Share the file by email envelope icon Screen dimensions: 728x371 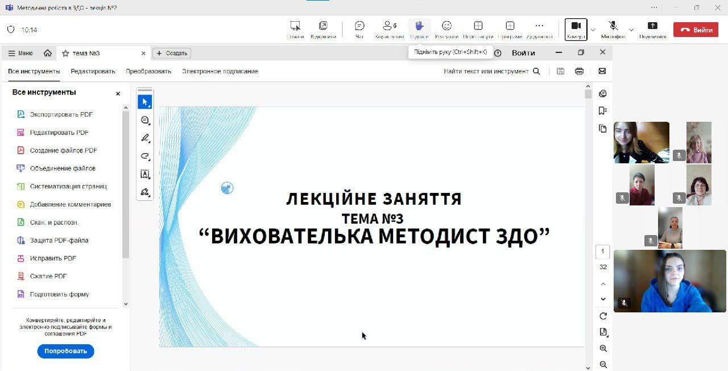pyautogui.click(x=602, y=71)
